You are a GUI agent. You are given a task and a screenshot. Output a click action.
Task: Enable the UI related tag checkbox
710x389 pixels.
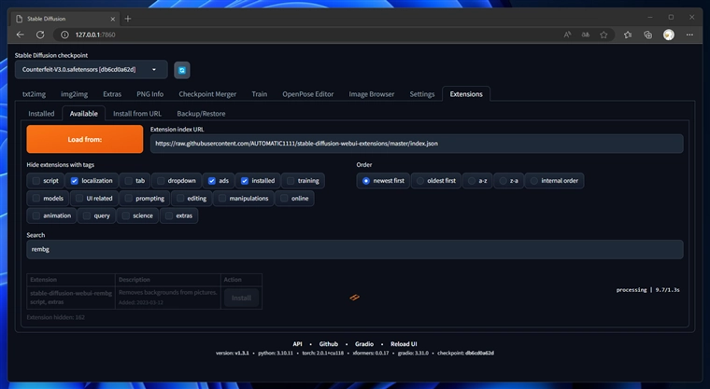click(79, 198)
